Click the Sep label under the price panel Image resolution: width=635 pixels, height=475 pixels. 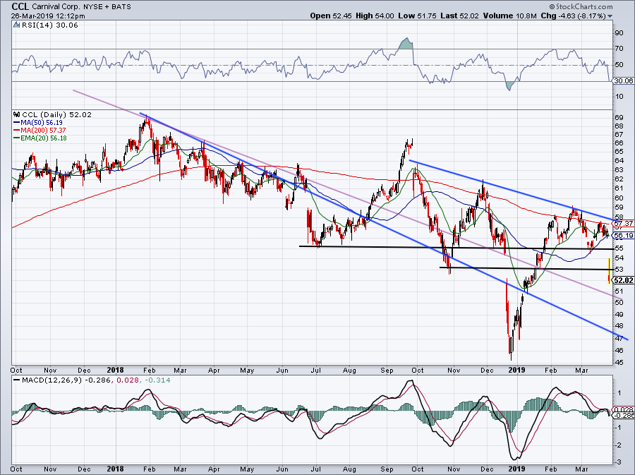pos(387,370)
